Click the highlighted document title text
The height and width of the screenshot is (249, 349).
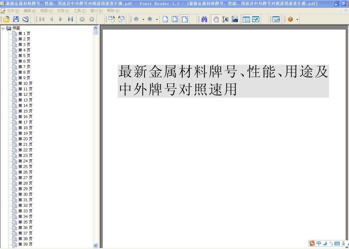[223, 81]
